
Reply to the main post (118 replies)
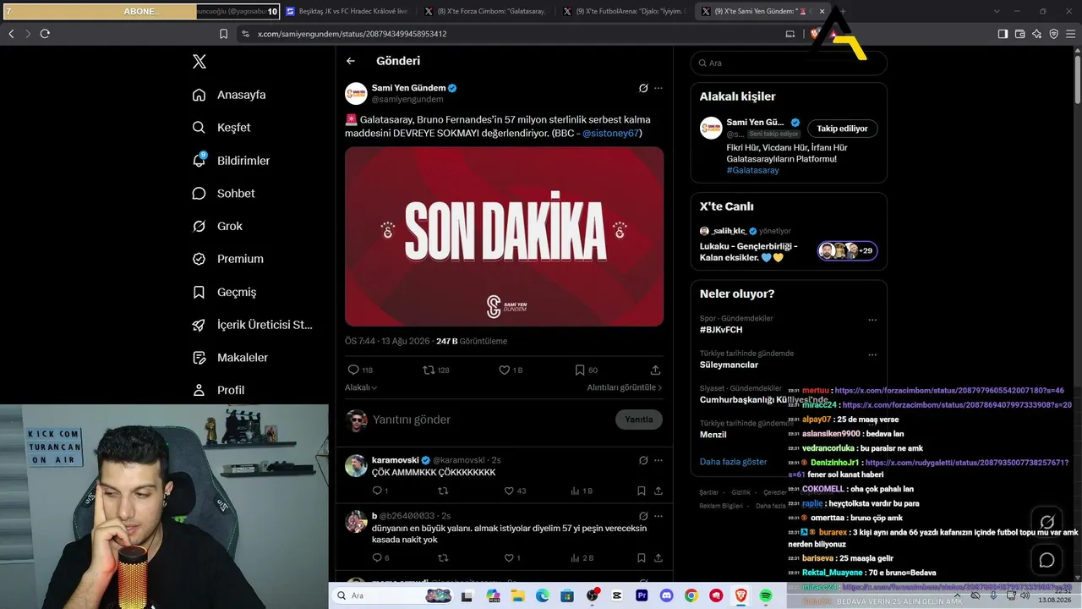click(360, 370)
